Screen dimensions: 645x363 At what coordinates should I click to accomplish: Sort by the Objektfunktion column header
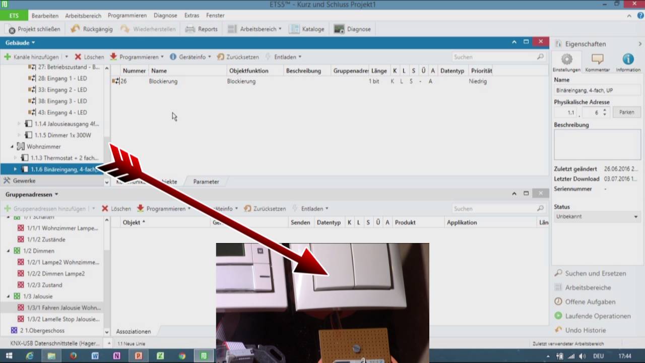249,71
